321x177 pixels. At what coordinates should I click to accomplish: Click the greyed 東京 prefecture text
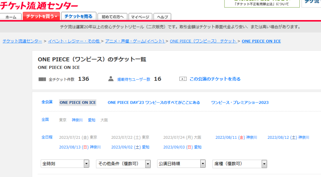click(63, 120)
